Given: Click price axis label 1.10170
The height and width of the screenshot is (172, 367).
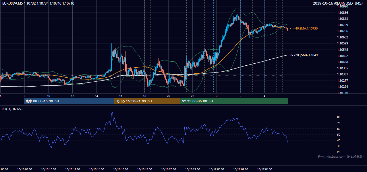Looking at the screenshot, I should click(x=342, y=93).
